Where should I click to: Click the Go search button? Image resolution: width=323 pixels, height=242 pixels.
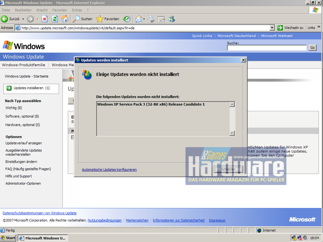point(313,48)
